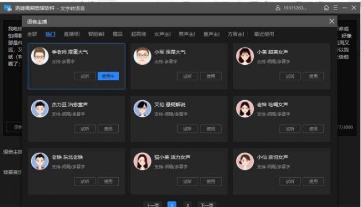Click the 小军 浑厚大气 name
Screen dimensions: 361x207
tap(170, 52)
